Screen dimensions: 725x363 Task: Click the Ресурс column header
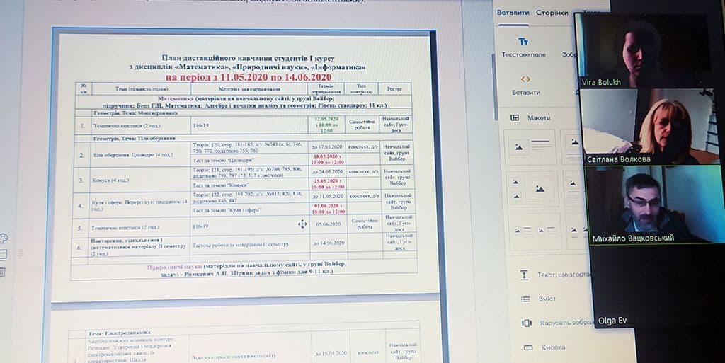tap(394, 88)
